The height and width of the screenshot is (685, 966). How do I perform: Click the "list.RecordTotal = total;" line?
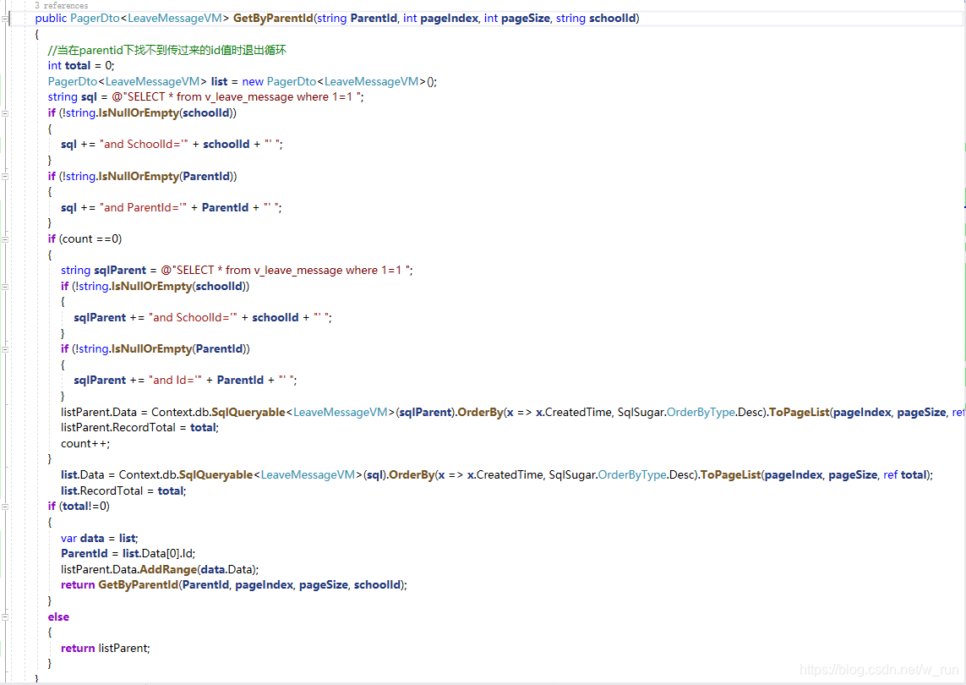(x=123, y=490)
